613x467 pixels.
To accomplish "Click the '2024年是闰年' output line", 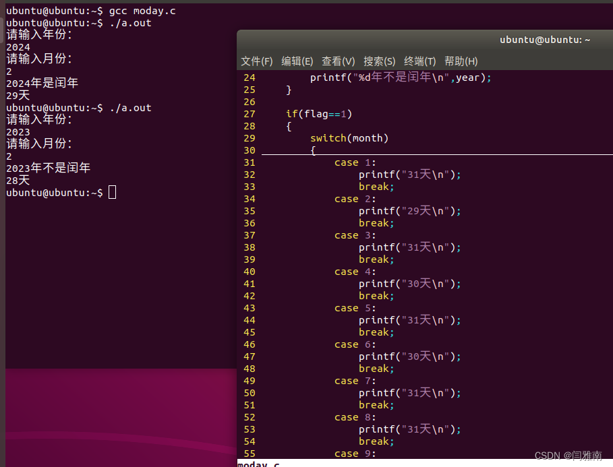I will point(42,83).
